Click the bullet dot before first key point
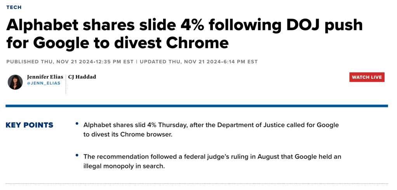This screenshot has height=190, width=397. [77, 124]
